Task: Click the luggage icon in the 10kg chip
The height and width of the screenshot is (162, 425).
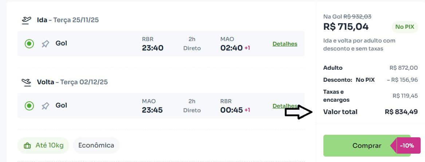Action: [27, 146]
